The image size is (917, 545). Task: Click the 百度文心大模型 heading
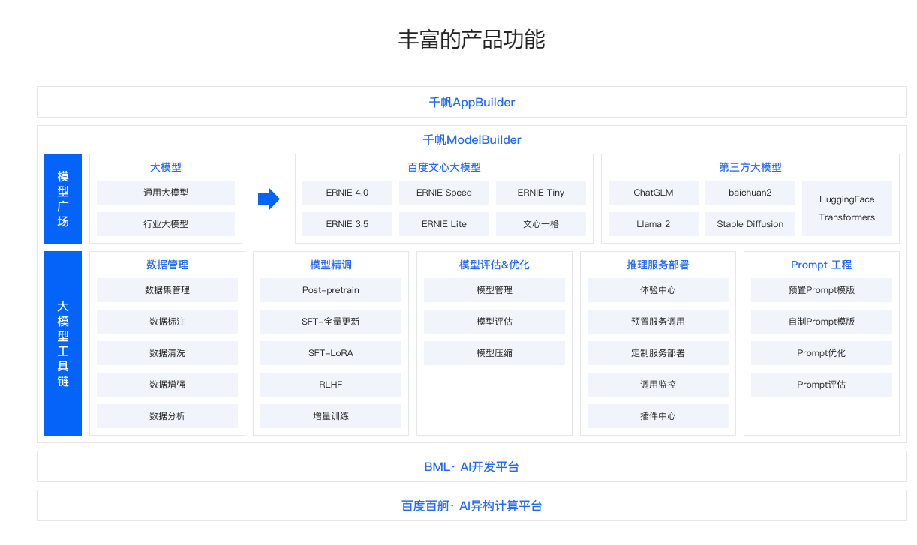tap(444, 168)
